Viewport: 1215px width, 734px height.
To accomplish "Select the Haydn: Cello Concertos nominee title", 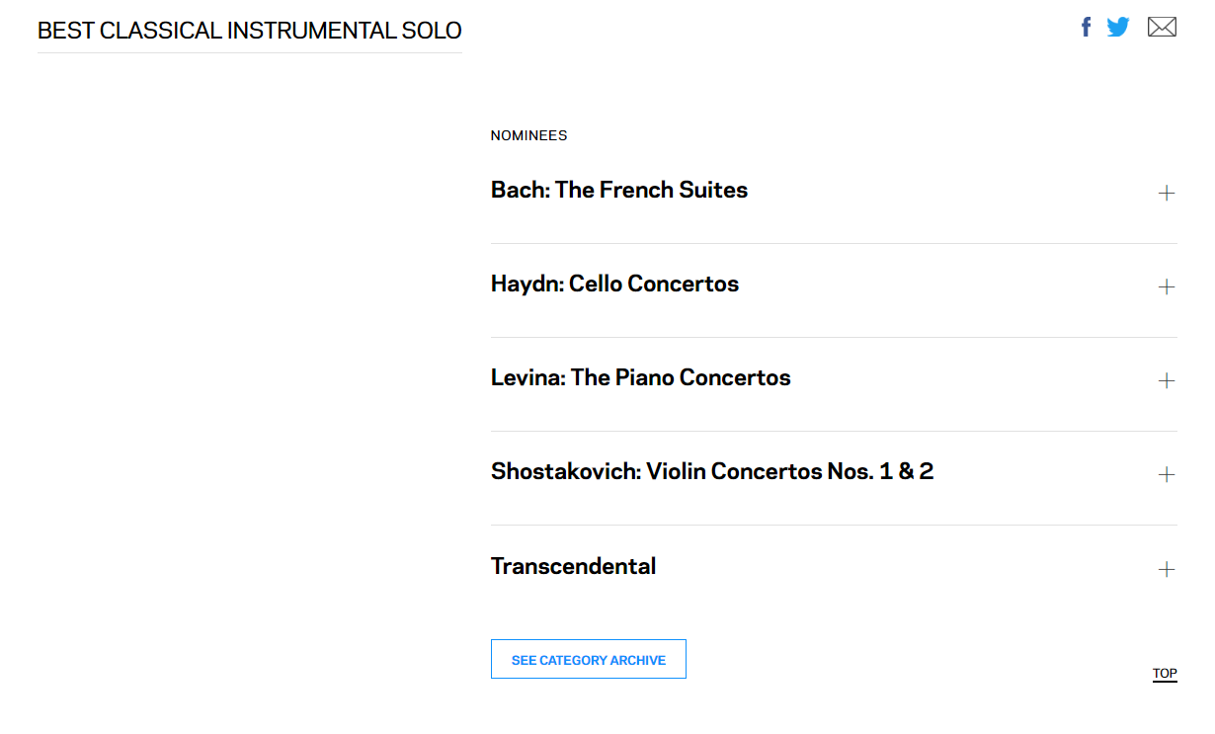I will coord(614,284).
